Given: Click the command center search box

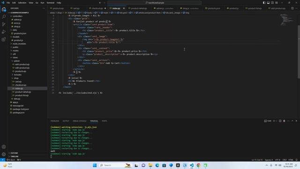Looking at the screenshot, I should point(154,3).
